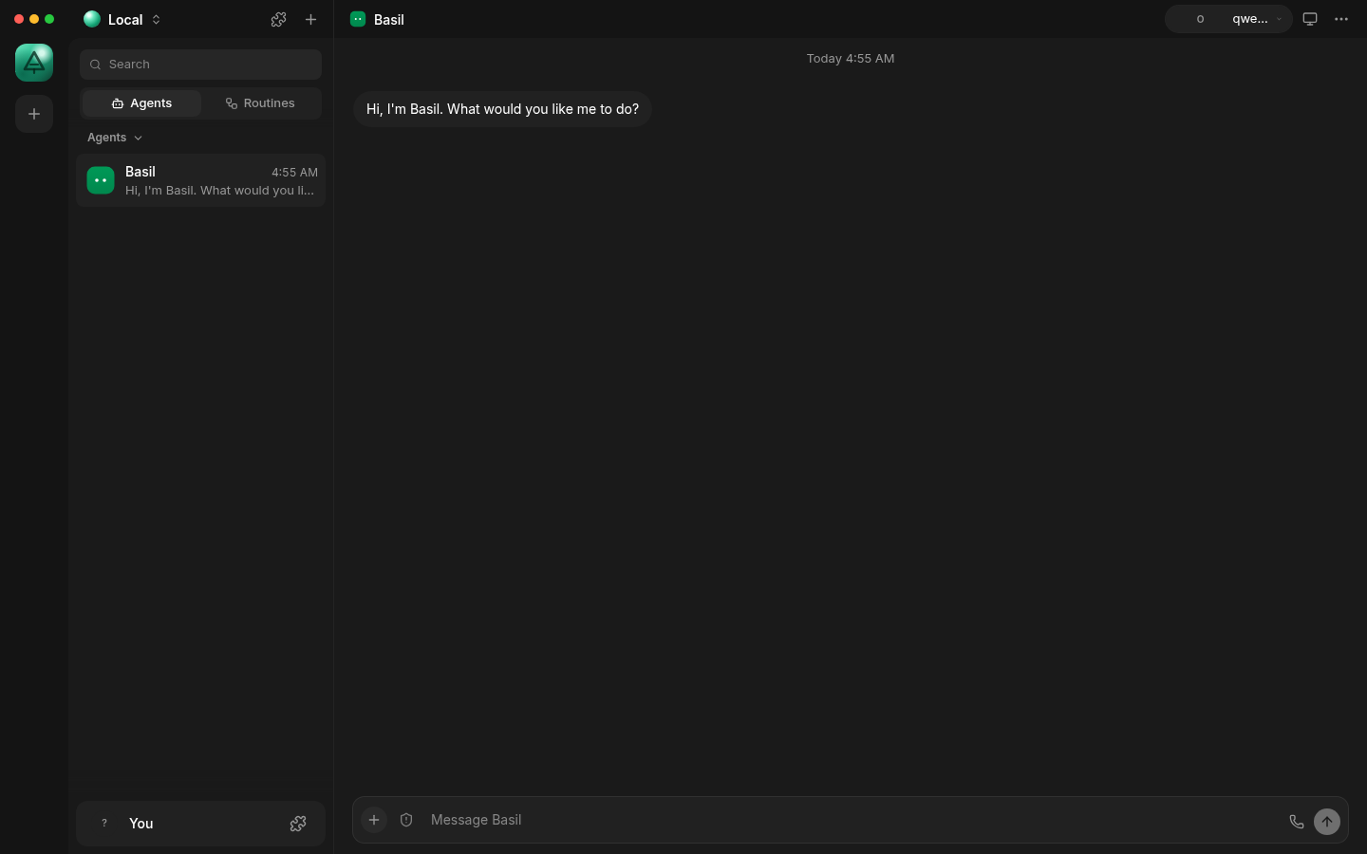Click the question-mark avatar next to You

pos(104,824)
